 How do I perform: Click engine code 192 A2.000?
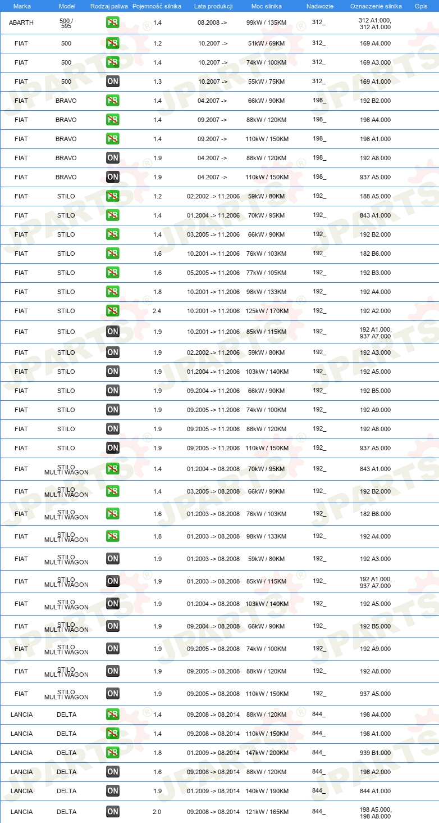coord(375,311)
